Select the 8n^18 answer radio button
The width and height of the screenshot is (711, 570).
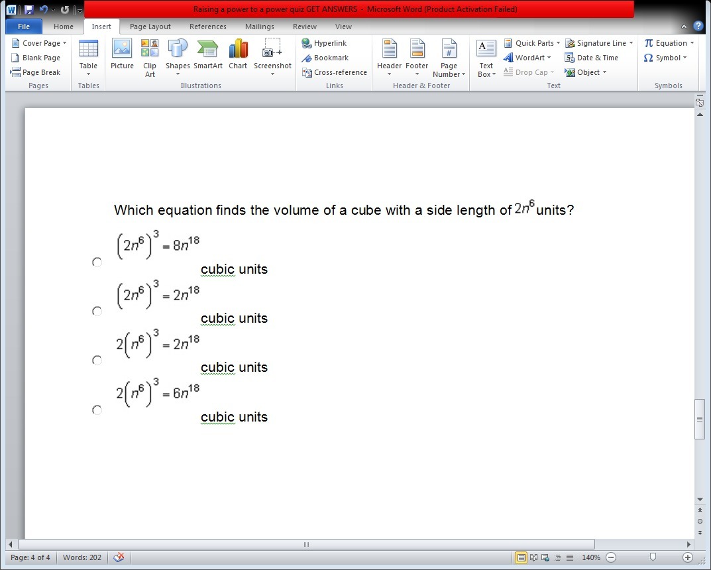point(97,262)
